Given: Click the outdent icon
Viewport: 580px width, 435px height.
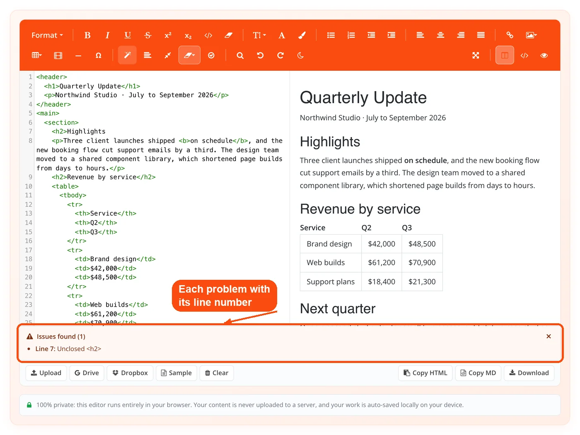Looking at the screenshot, I should coord(371,35).
